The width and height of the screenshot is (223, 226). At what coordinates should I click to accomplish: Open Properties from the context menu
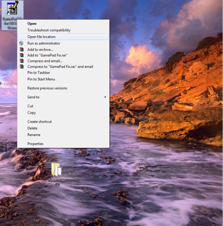coord(63,144)
